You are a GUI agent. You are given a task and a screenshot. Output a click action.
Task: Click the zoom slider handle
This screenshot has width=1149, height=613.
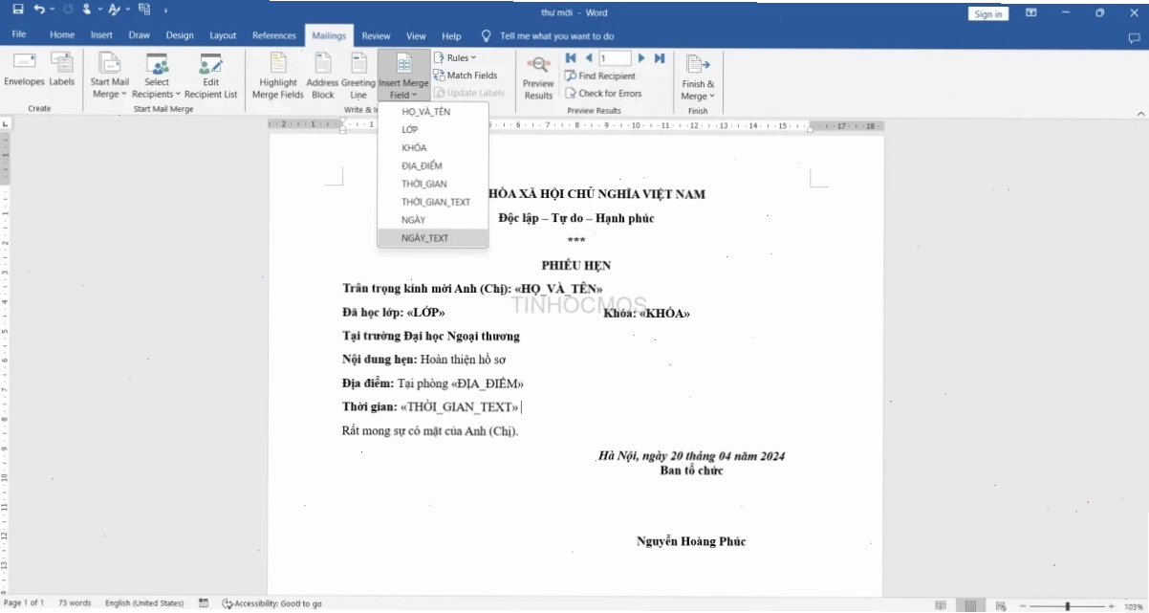point(1067,605)
